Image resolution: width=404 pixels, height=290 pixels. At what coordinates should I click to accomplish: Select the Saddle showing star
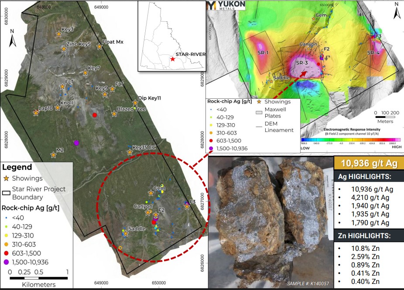125,234
